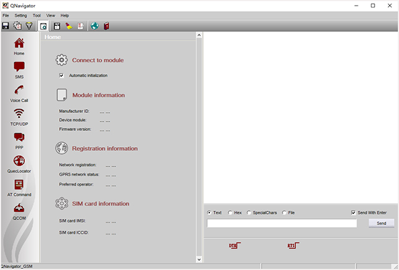Viewport: 399px width, 270px height.
Task: Open the Setting menu
Action: pos(21,16)
